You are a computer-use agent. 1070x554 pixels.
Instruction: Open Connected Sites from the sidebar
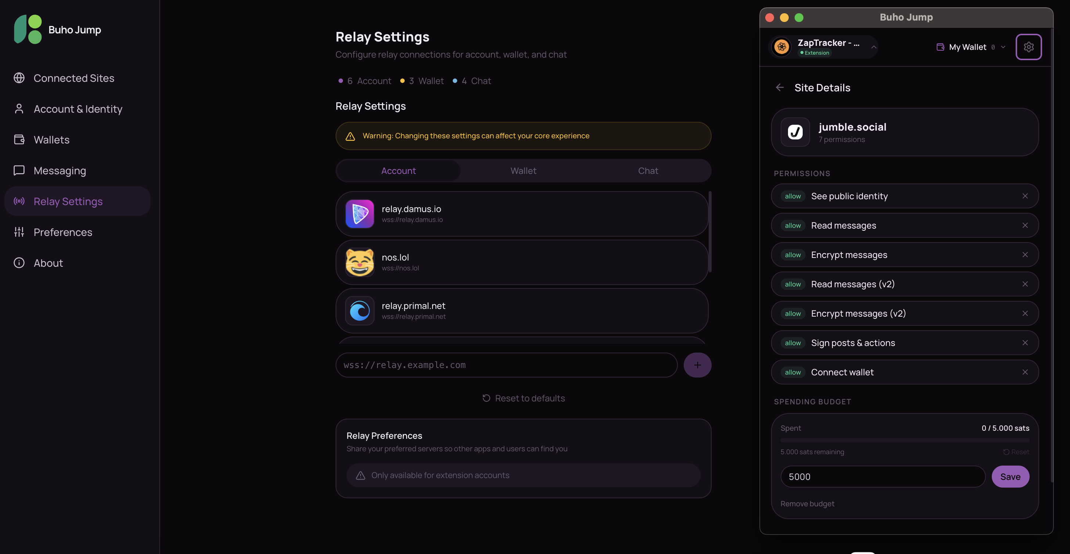pyautogui.click(x=74, y=78)
